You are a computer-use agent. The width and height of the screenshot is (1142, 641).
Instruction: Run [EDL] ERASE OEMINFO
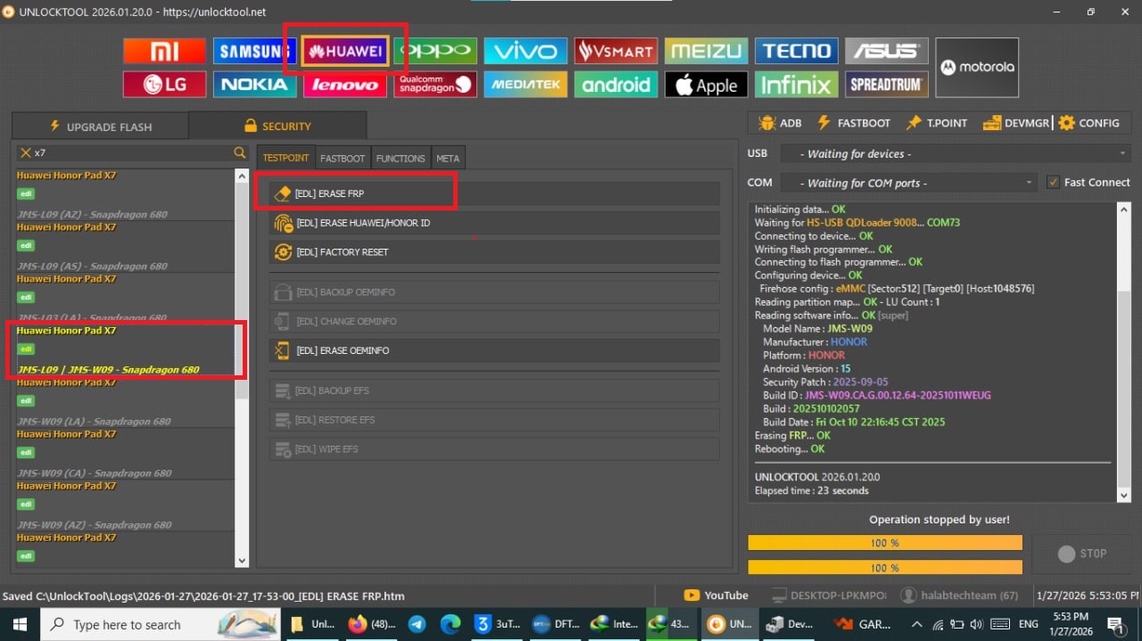[x=494, y=350]
